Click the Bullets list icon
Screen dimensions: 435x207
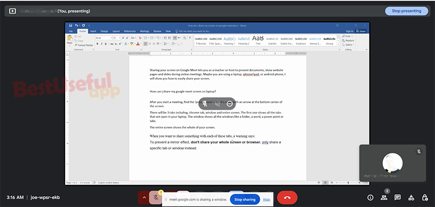point(145,38)
